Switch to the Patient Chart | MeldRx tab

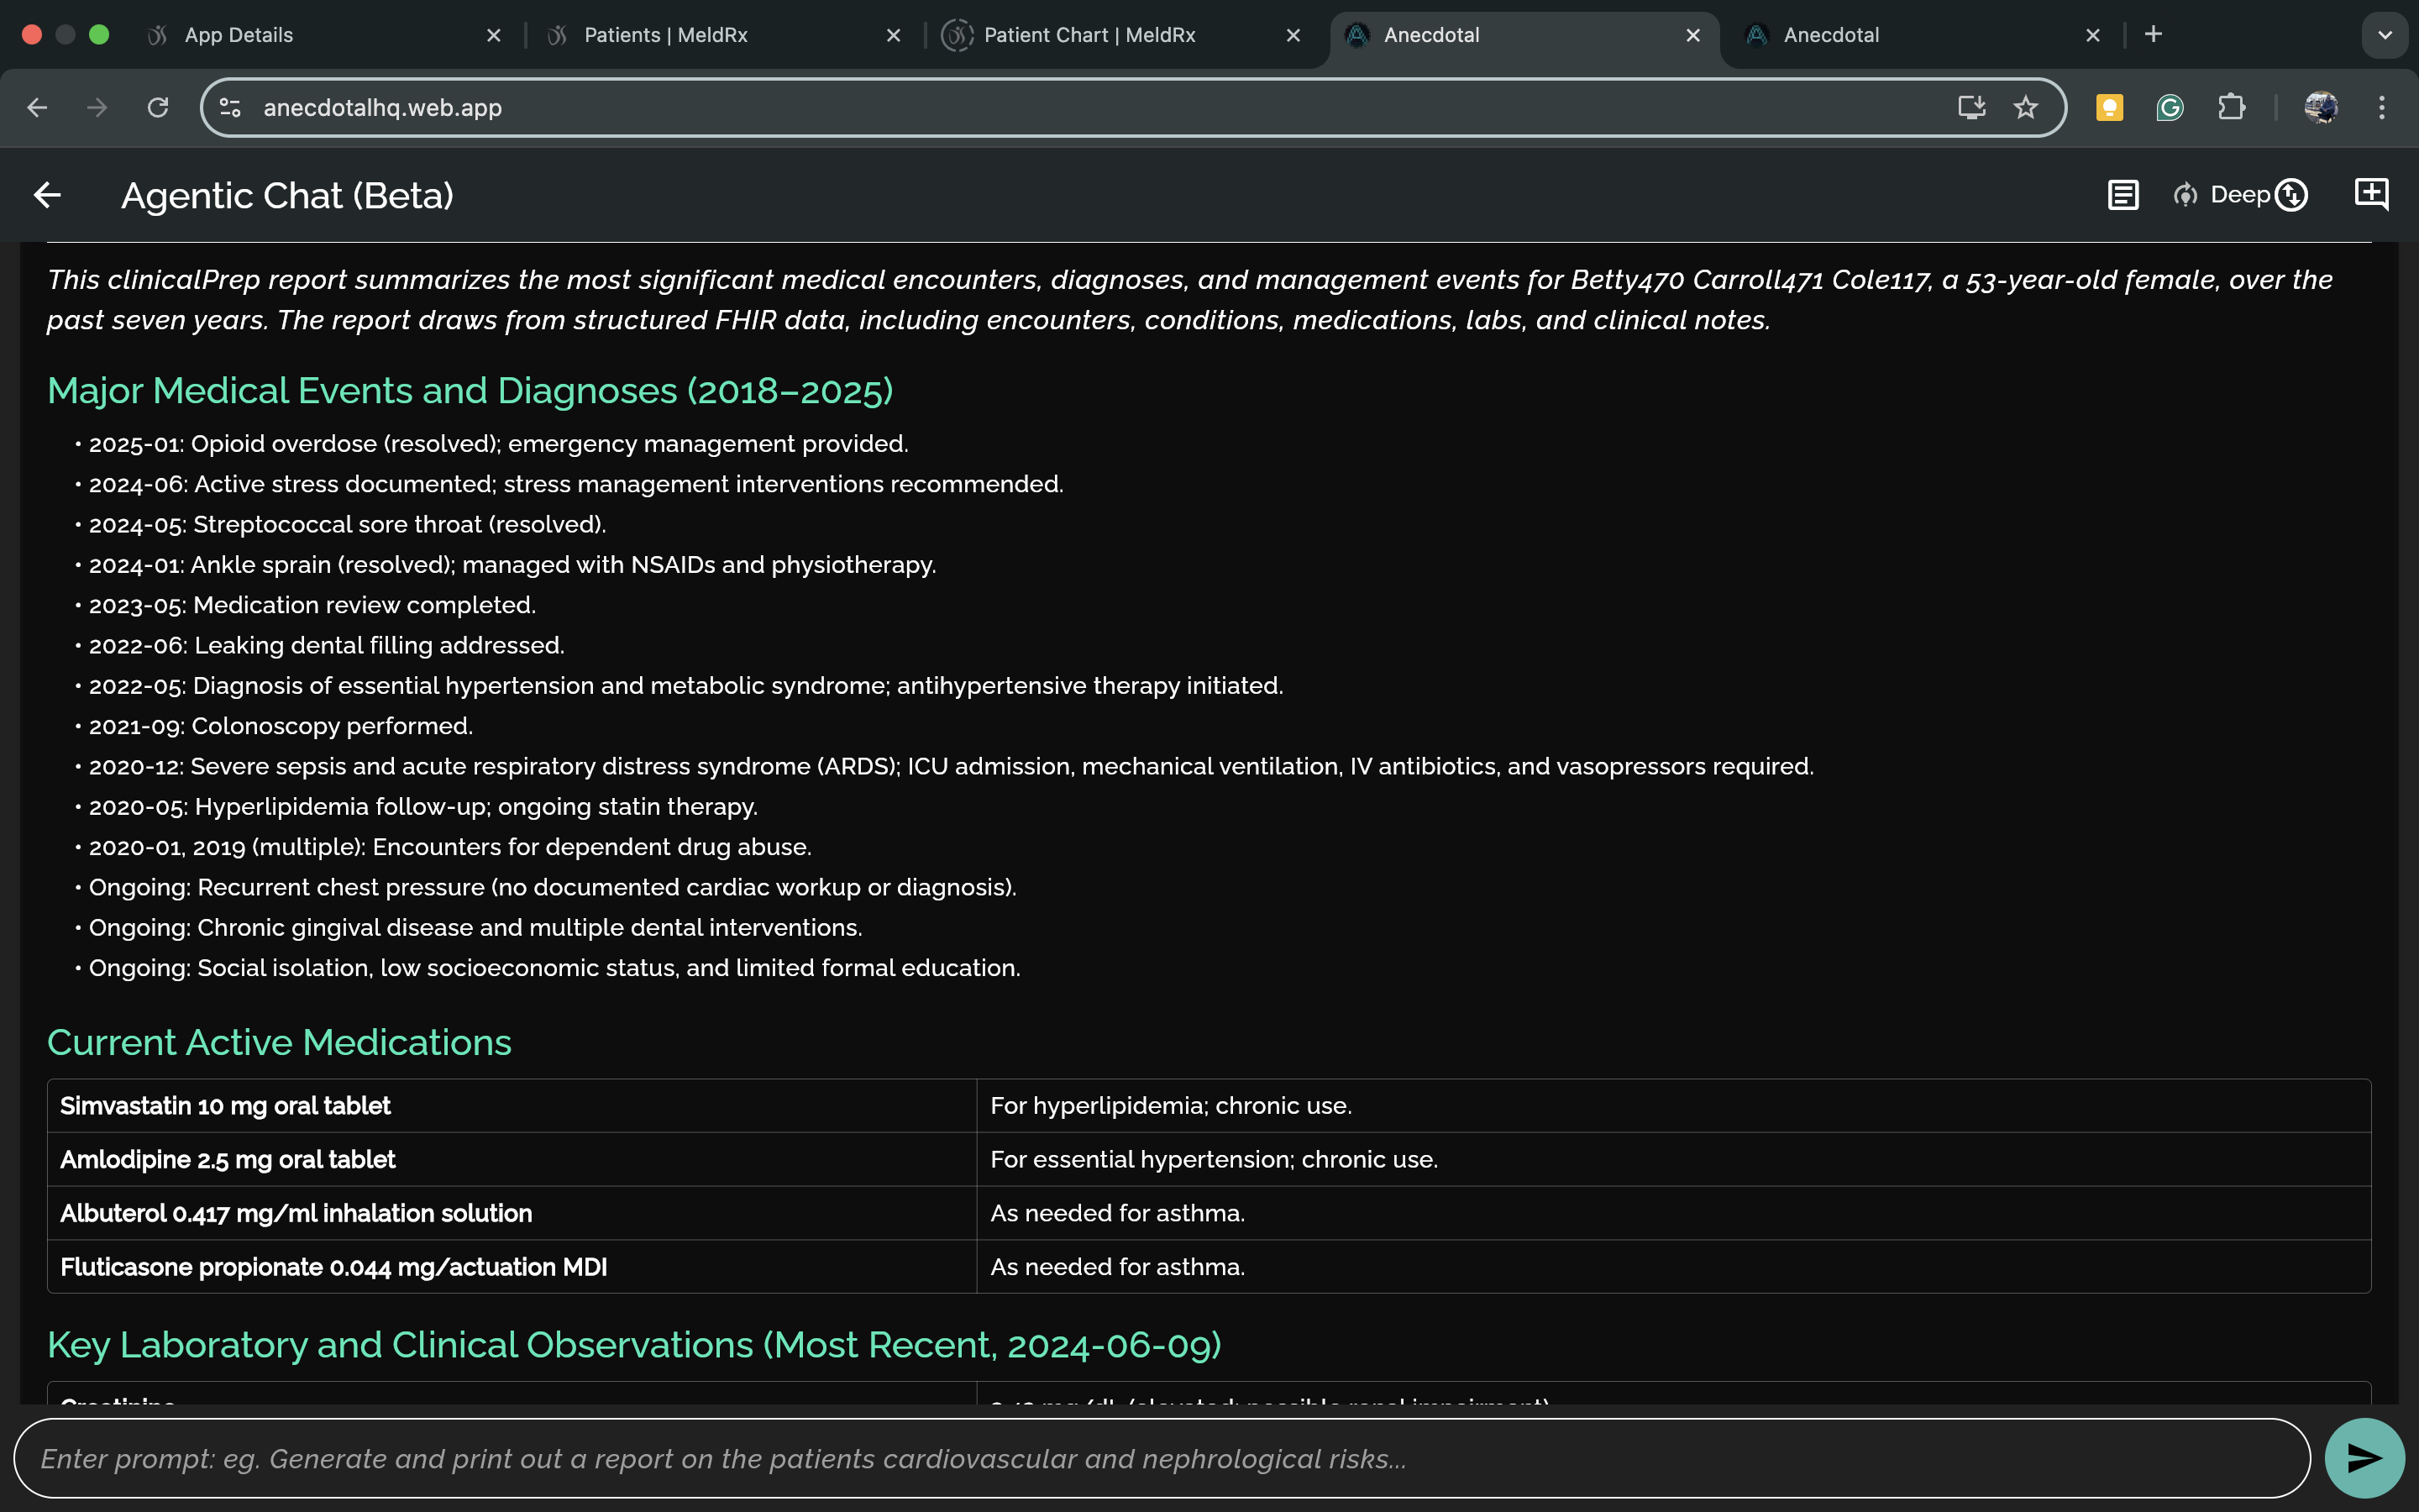1089,35
